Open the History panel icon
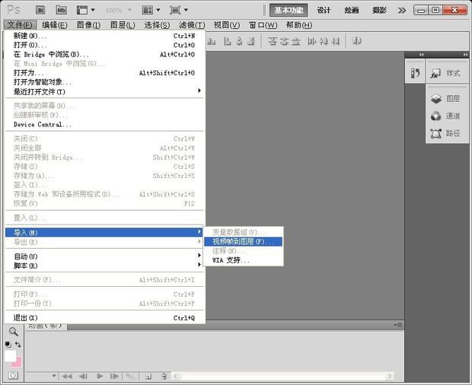 pos(415,74)
